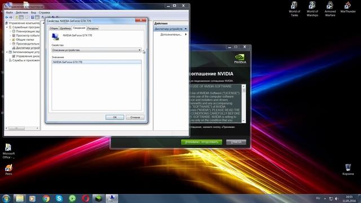Click the NVIDIA logo in installer window

pos(240,59)
